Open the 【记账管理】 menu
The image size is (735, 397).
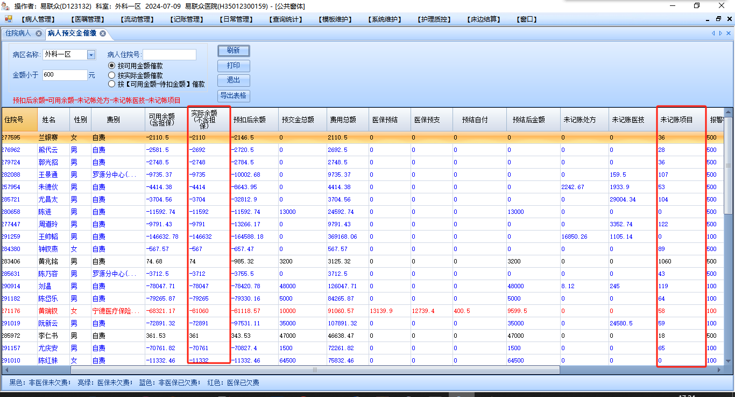coord(188,19)
